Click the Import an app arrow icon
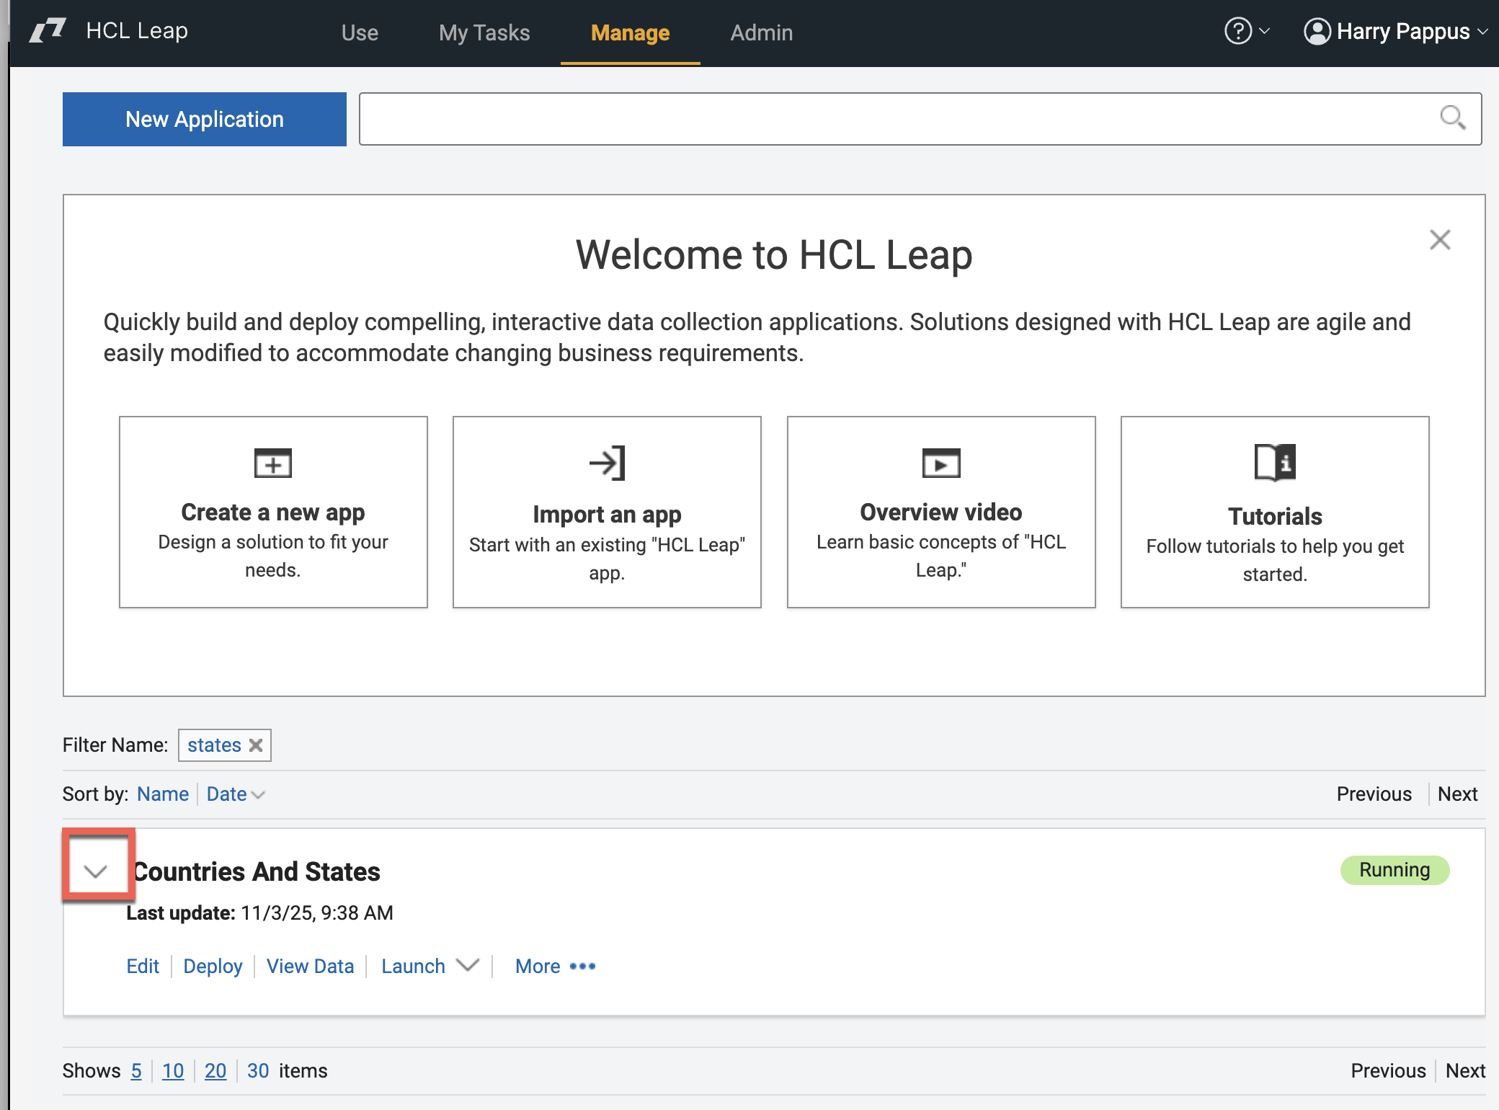Image resolution: width=1499 pixels, height=1110 pixels. tap(607, 463)
